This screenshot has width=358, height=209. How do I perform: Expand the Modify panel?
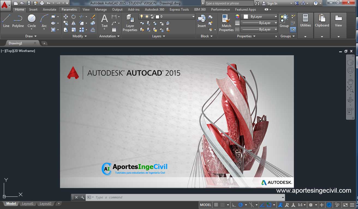(x=80, y=36)
